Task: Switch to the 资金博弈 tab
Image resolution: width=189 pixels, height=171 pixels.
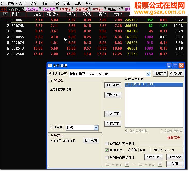Action: (x=49, y=9)
